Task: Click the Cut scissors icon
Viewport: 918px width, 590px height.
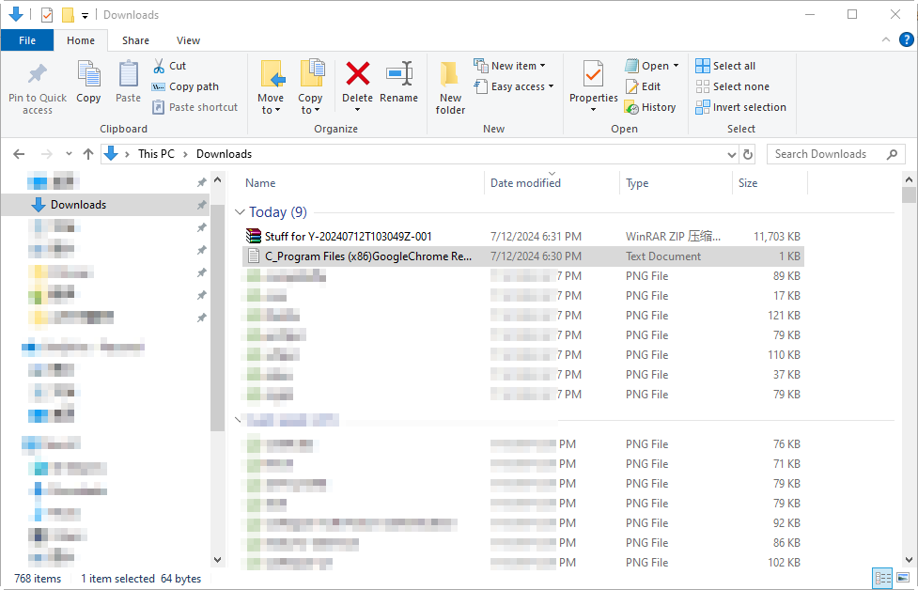Action: pos(159,66)
